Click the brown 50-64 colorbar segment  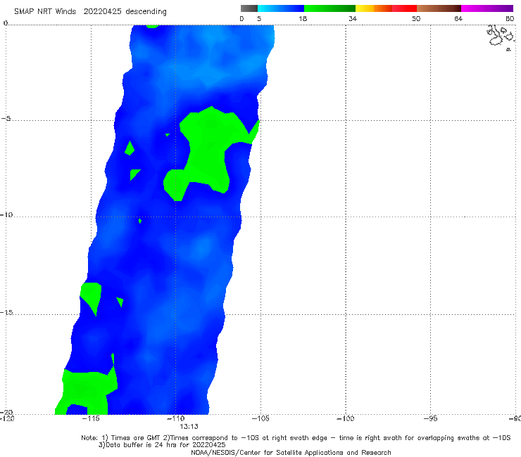click(x=439, y=8)
